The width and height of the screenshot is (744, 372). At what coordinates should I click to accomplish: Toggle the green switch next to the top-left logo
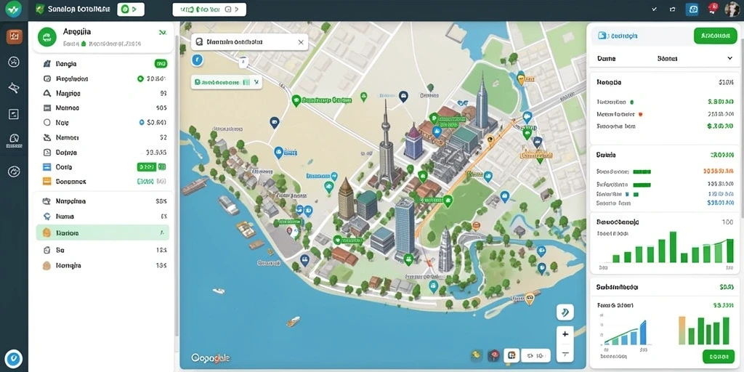click(131, 9)
